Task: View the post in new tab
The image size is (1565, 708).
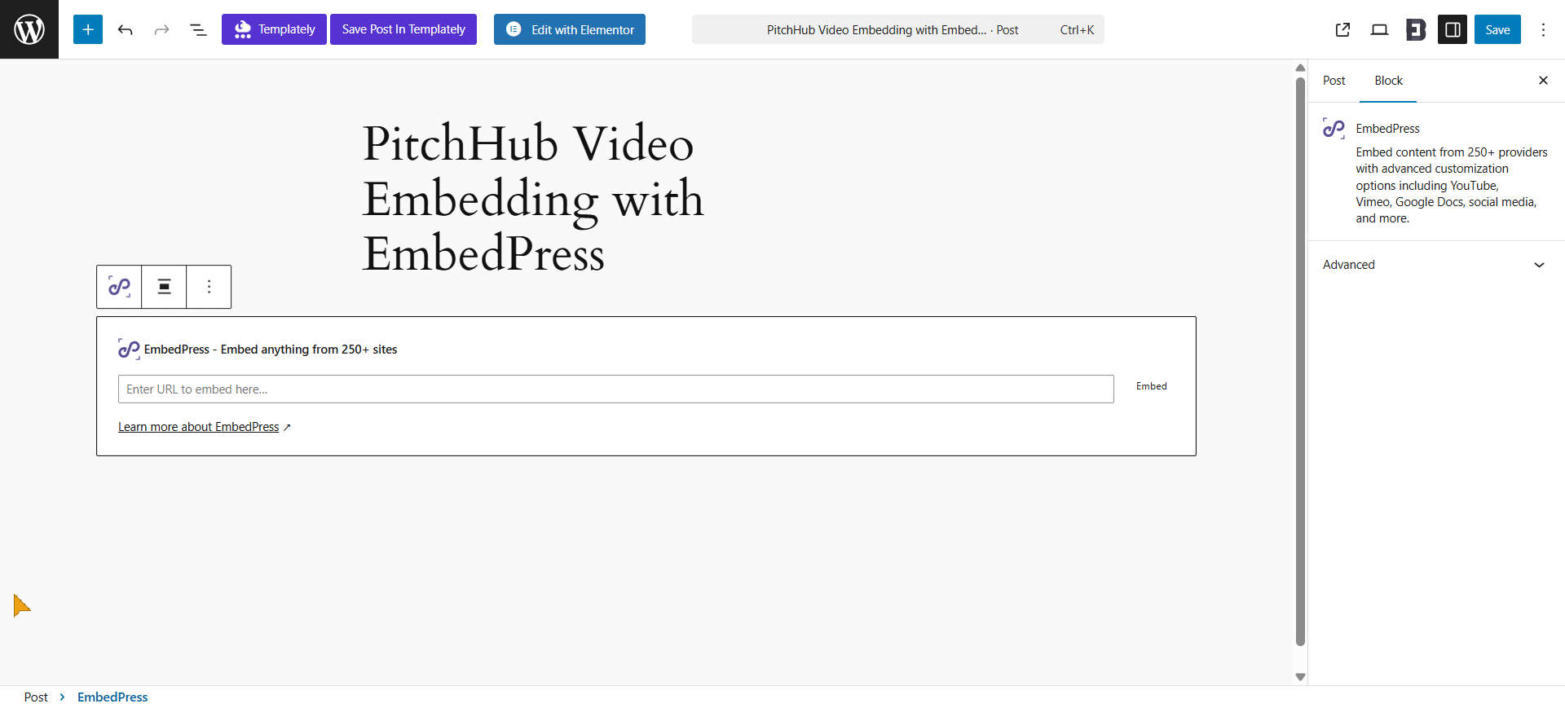Action: [x=1342, y=29]
